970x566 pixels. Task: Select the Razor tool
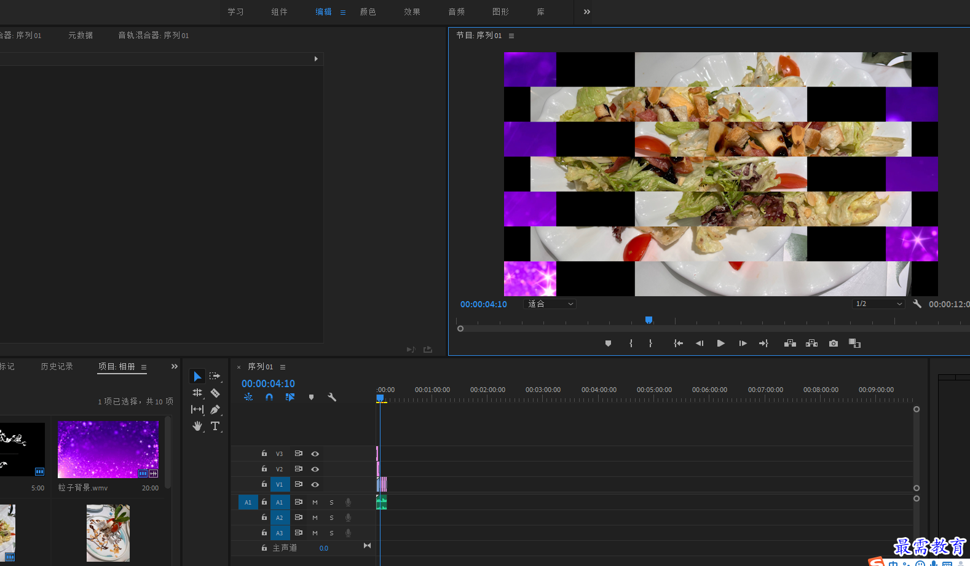215,393
